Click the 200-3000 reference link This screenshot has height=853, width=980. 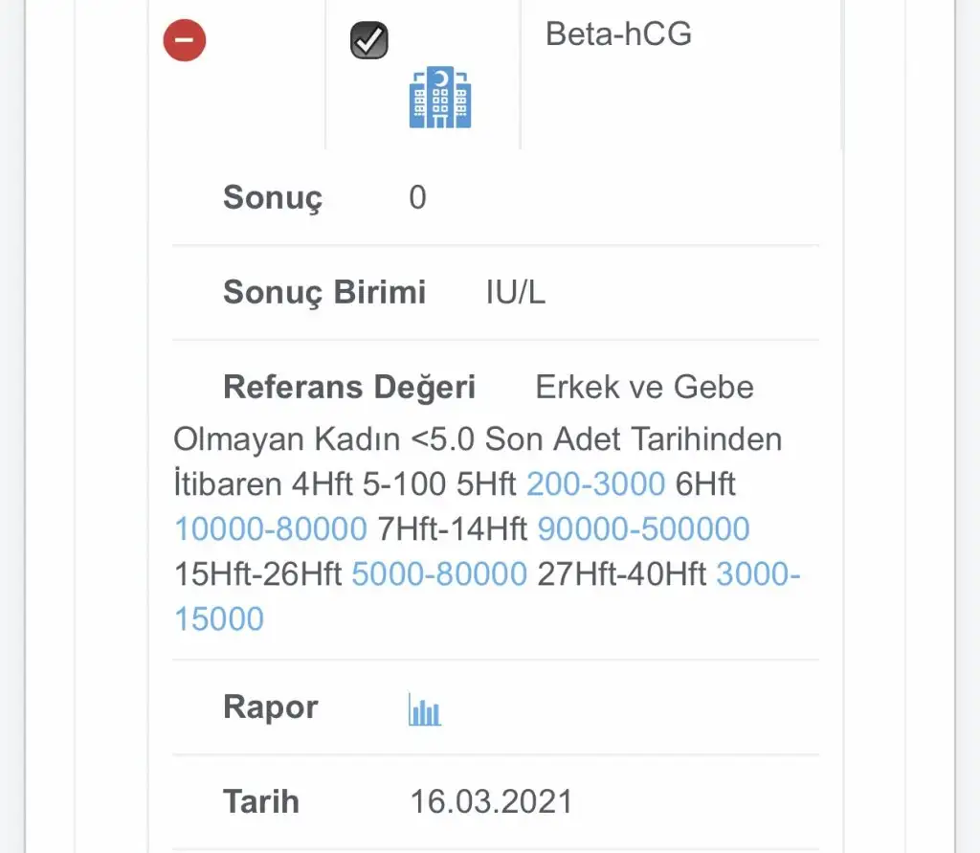click(595, 483)
